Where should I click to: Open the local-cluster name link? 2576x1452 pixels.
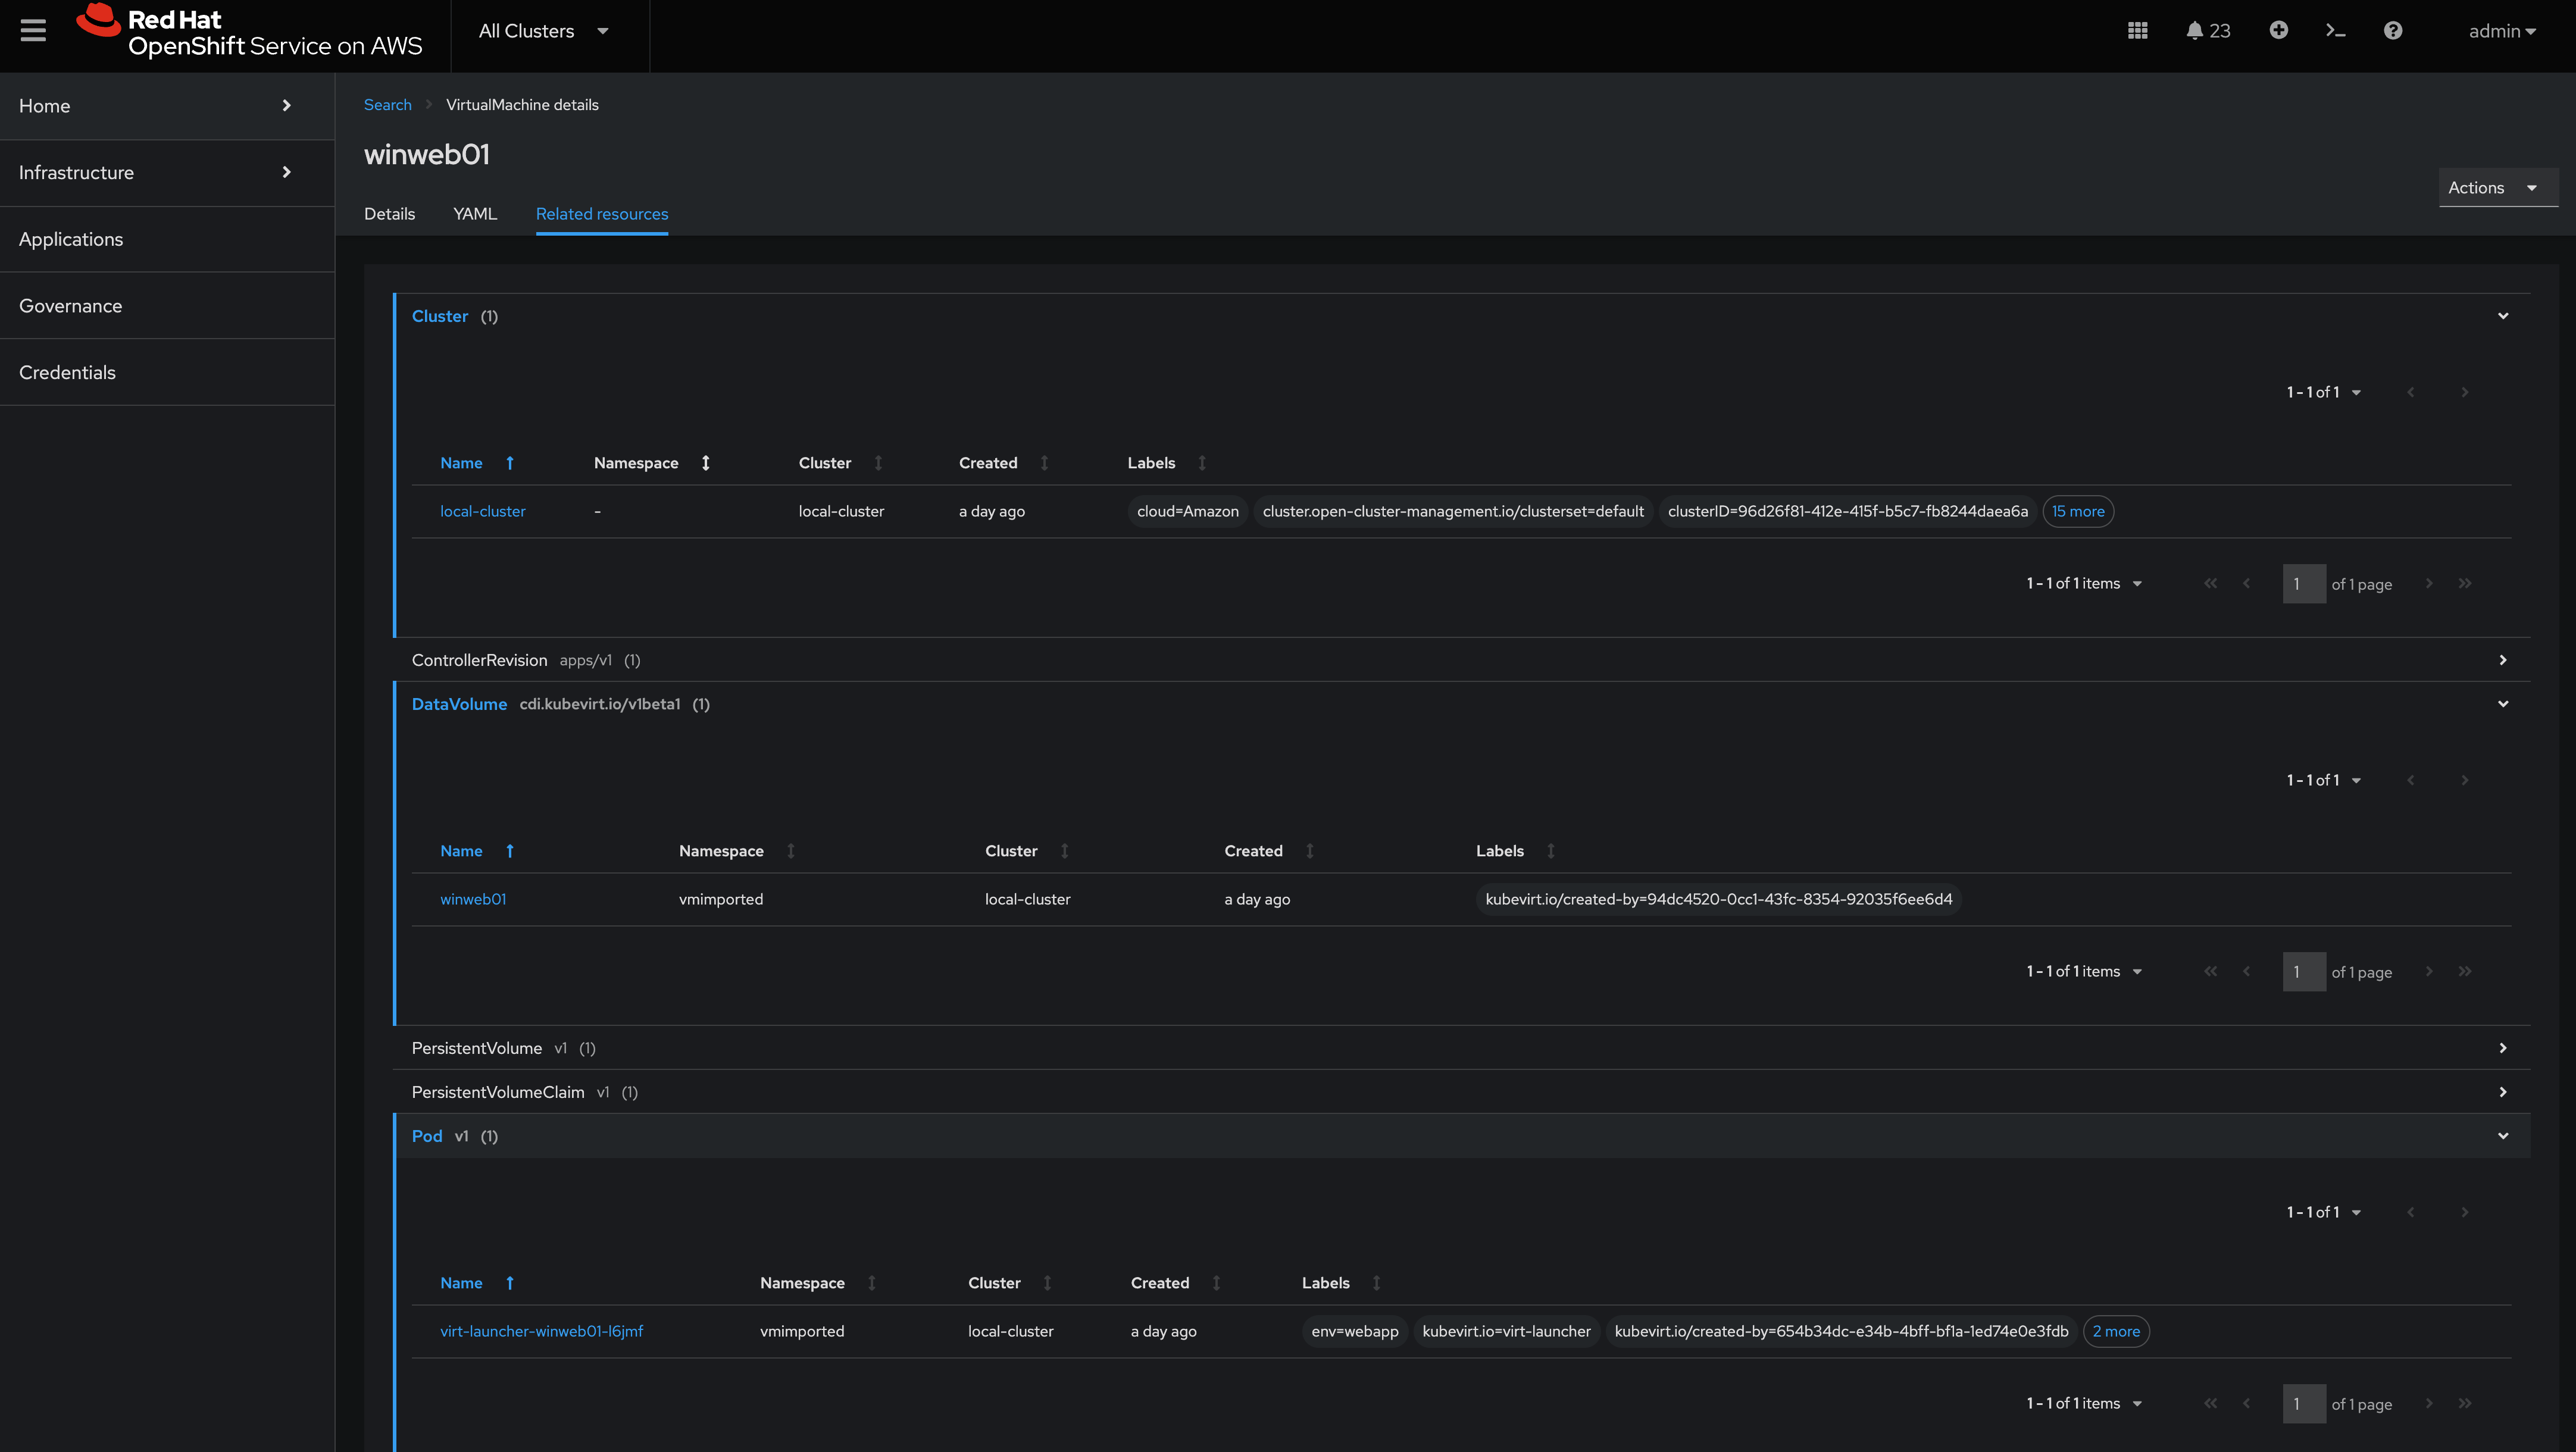[x=482, y=511]
